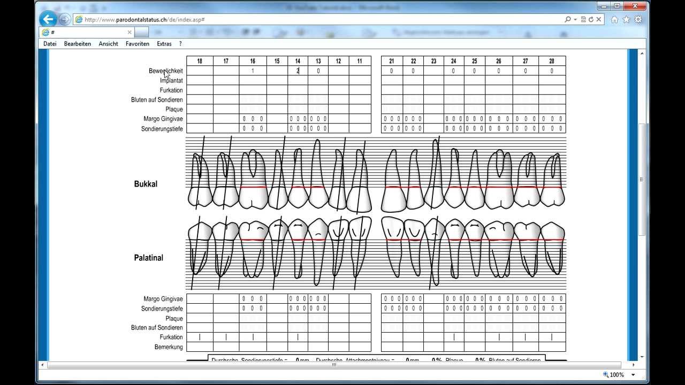Click Palatinal tooth 23 drawing
This screenshot has height=385, width=685.
point(434,251)
